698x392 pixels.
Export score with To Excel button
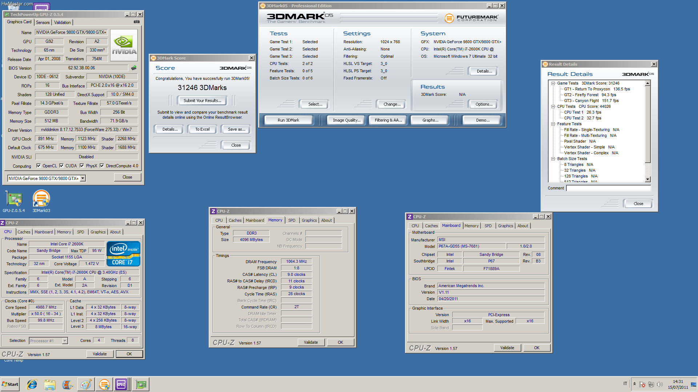coord(202,129)
